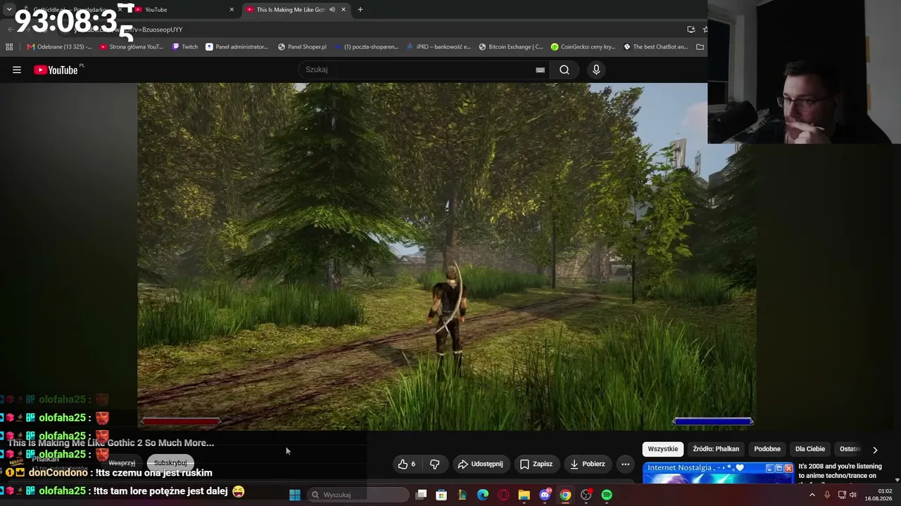Launch Opera GX from taskbar
The height and width of the screenshot is (506, 901).
503,495
